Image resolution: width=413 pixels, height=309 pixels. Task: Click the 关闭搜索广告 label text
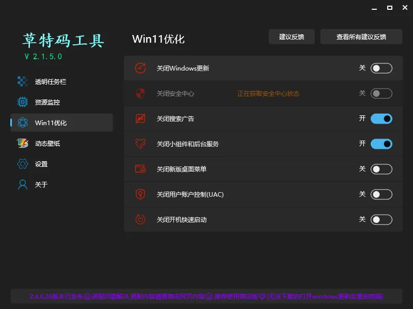(175, 119)
